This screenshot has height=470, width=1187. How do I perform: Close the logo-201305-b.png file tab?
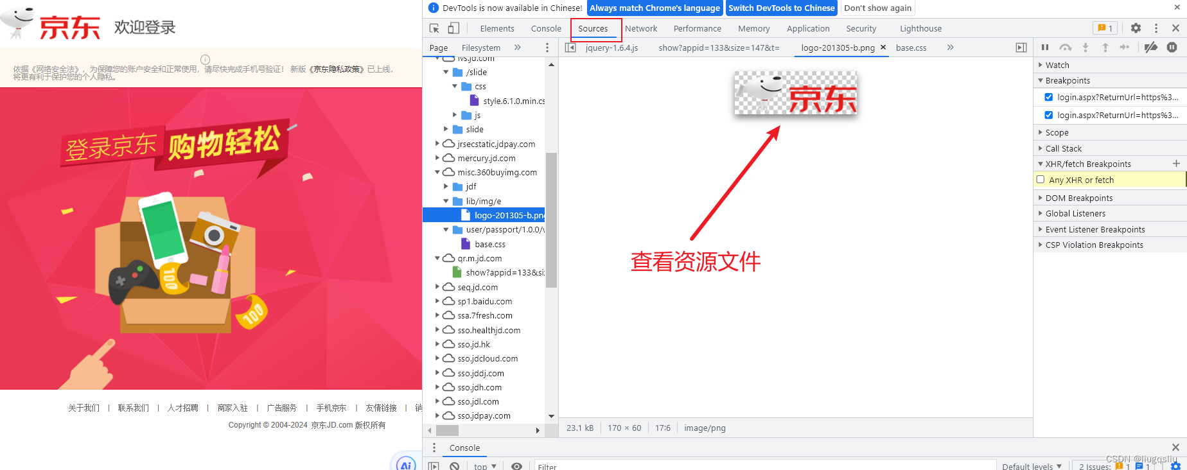click(x=883, y=48)
